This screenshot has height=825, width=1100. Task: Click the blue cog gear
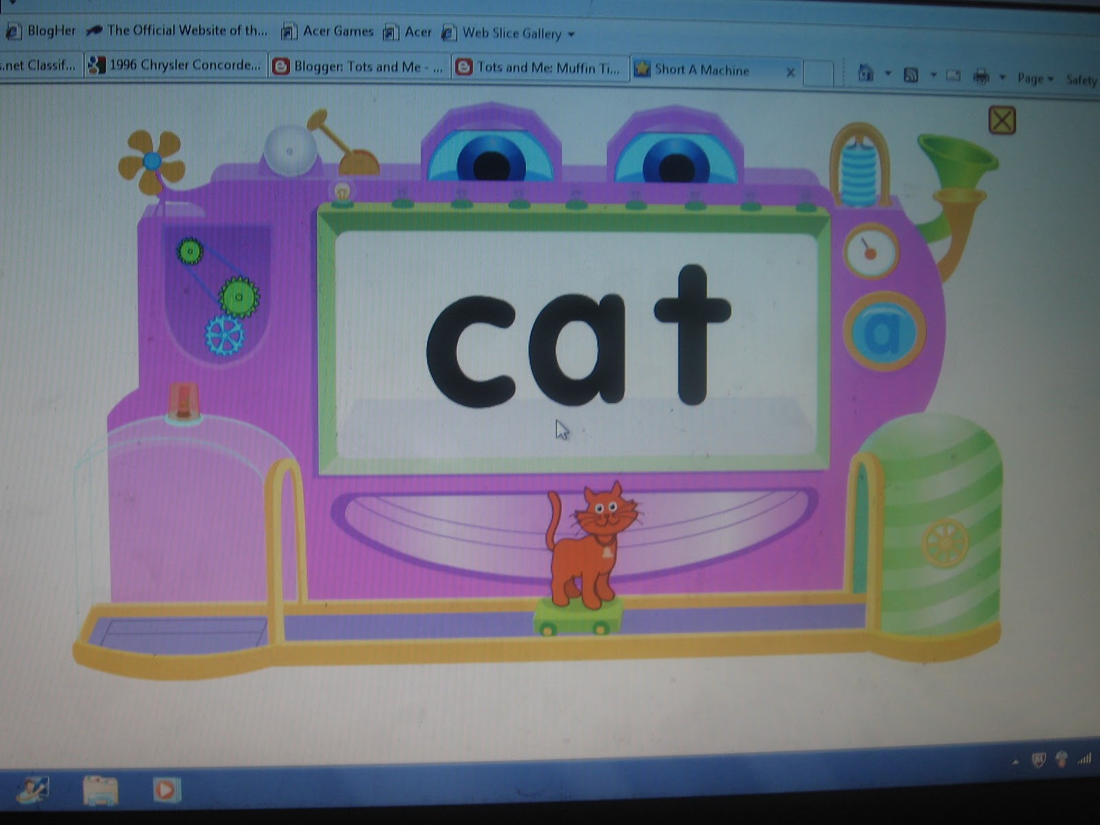click(x=225, y=335)
